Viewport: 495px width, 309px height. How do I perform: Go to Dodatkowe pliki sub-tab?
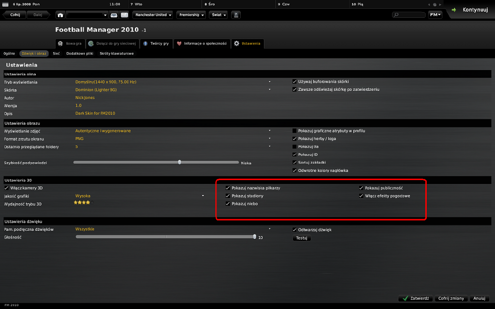coord(80,54)
